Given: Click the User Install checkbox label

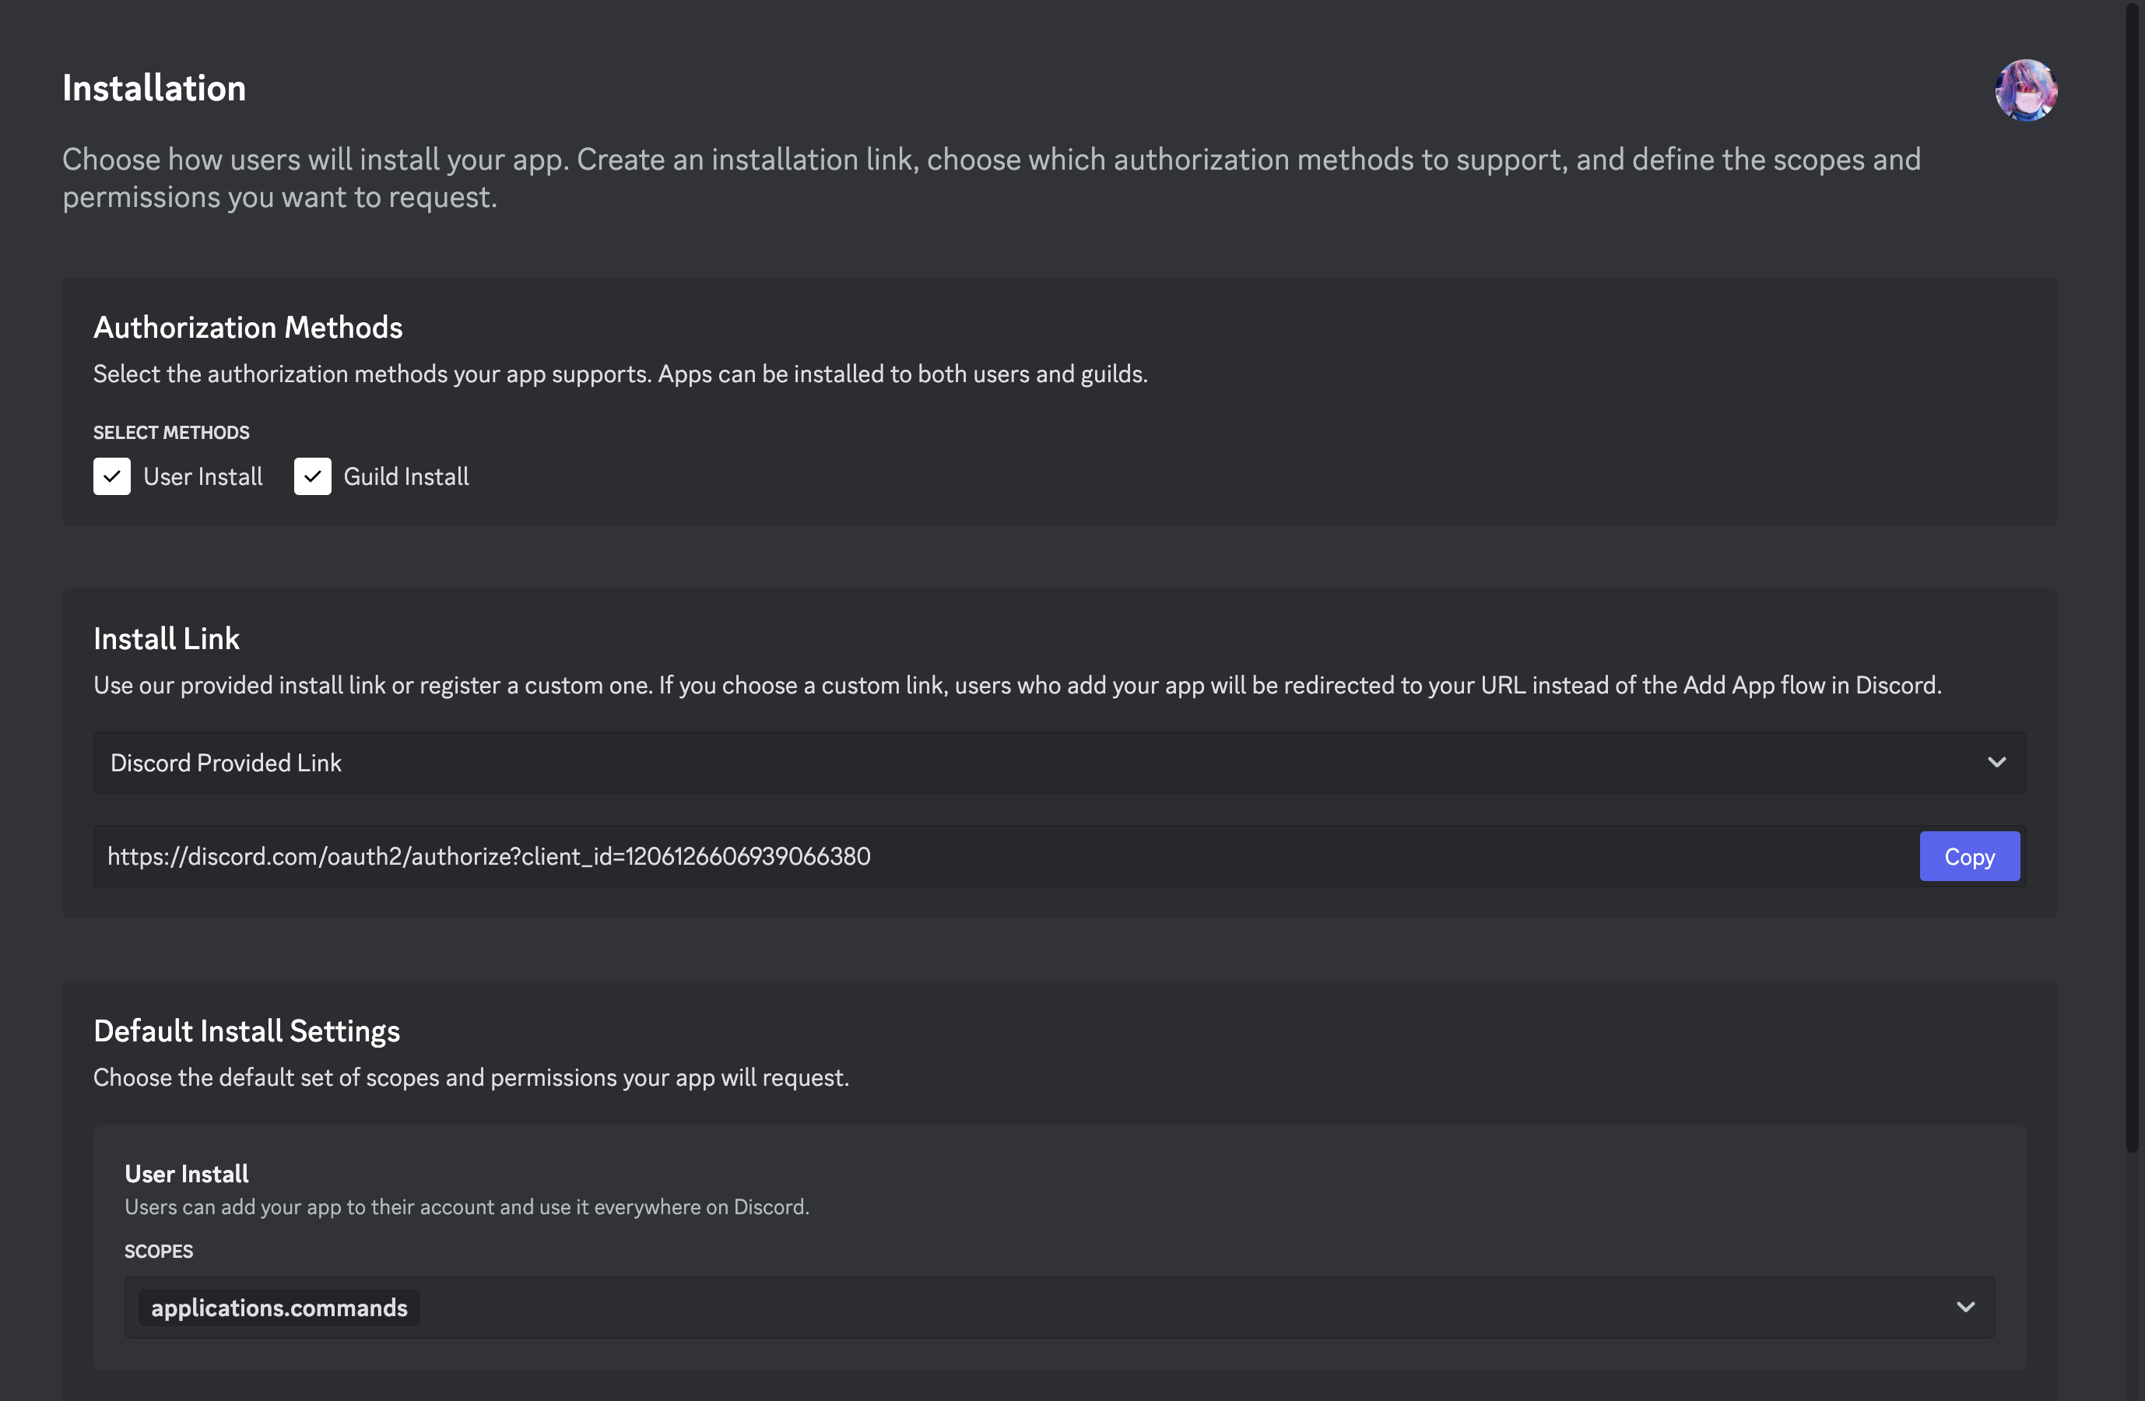Looking at the screenshot, I should (203, 476).
